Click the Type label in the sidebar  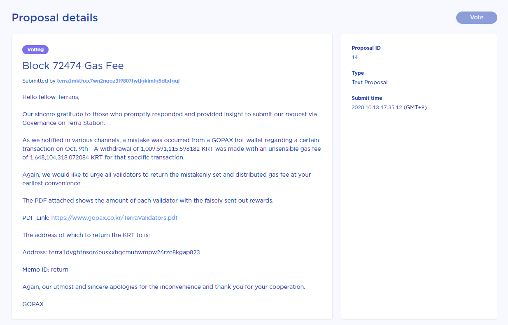[x=358, y=73]
